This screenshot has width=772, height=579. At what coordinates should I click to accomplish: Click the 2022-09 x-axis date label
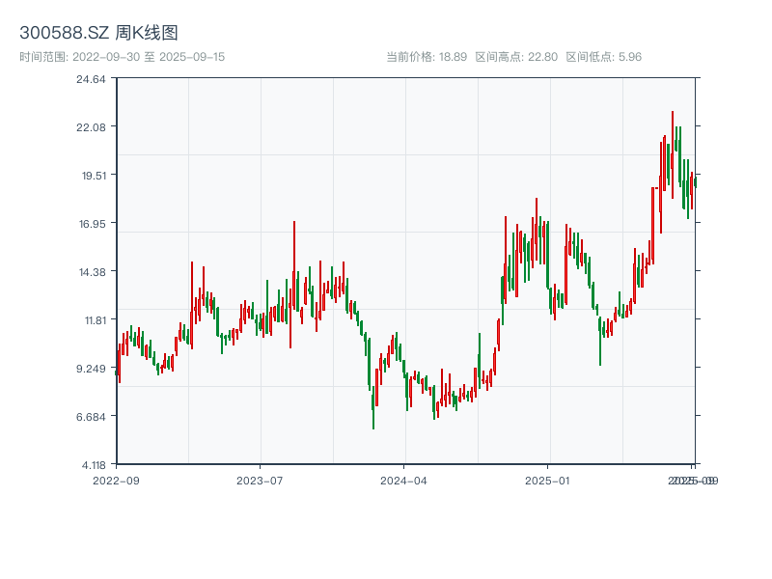[x=116, y=480]
